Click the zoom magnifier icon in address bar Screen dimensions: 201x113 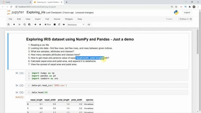[x=172, y=7]
